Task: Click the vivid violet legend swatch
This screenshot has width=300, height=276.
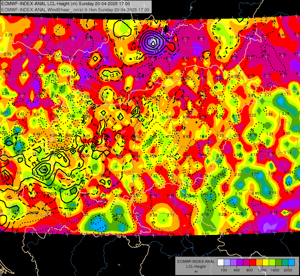Action: (x=240, y=262)
